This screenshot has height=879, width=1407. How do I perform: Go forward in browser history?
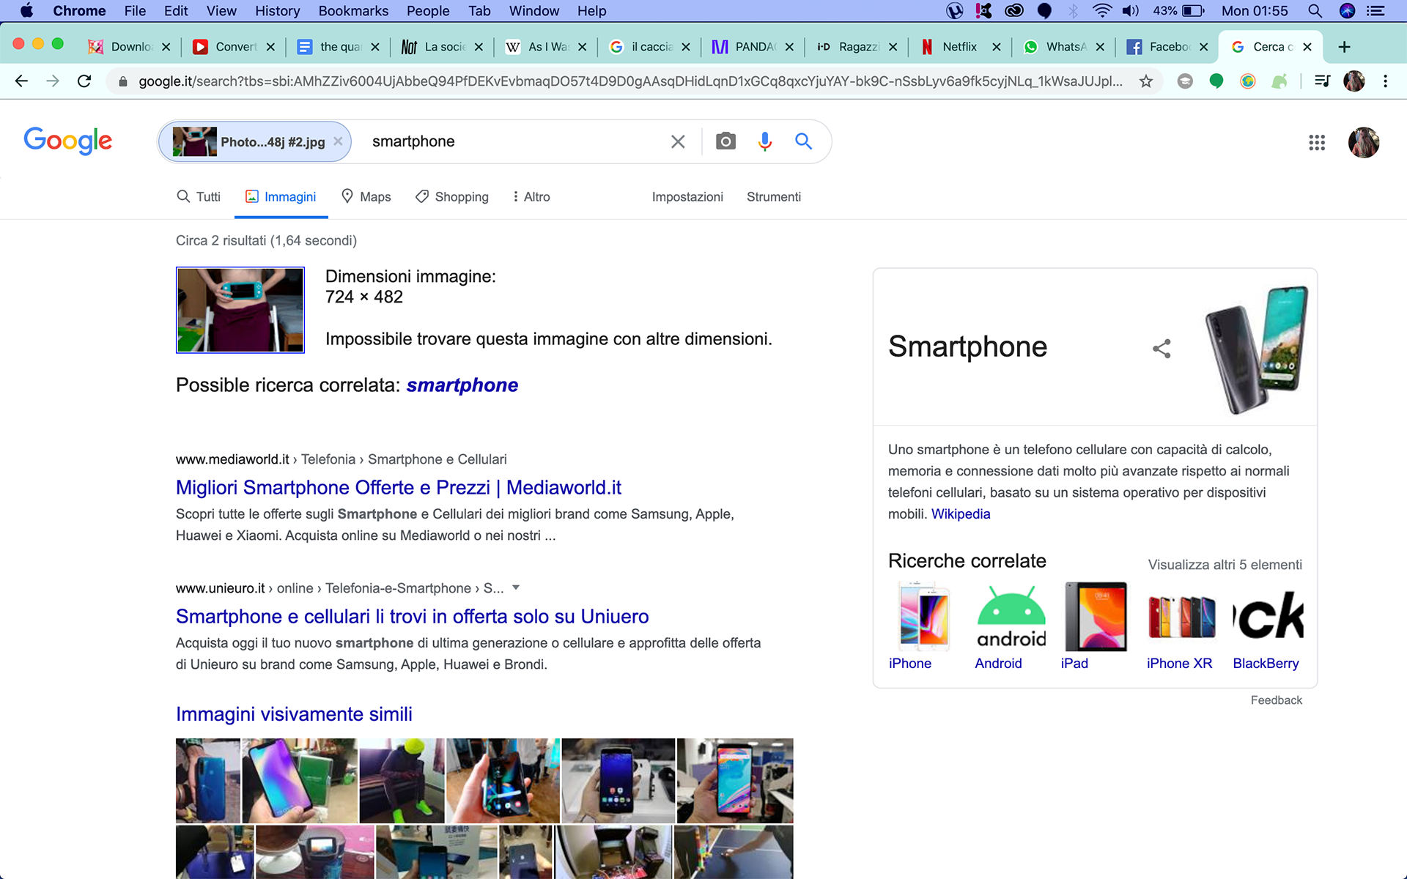point(53,81)
